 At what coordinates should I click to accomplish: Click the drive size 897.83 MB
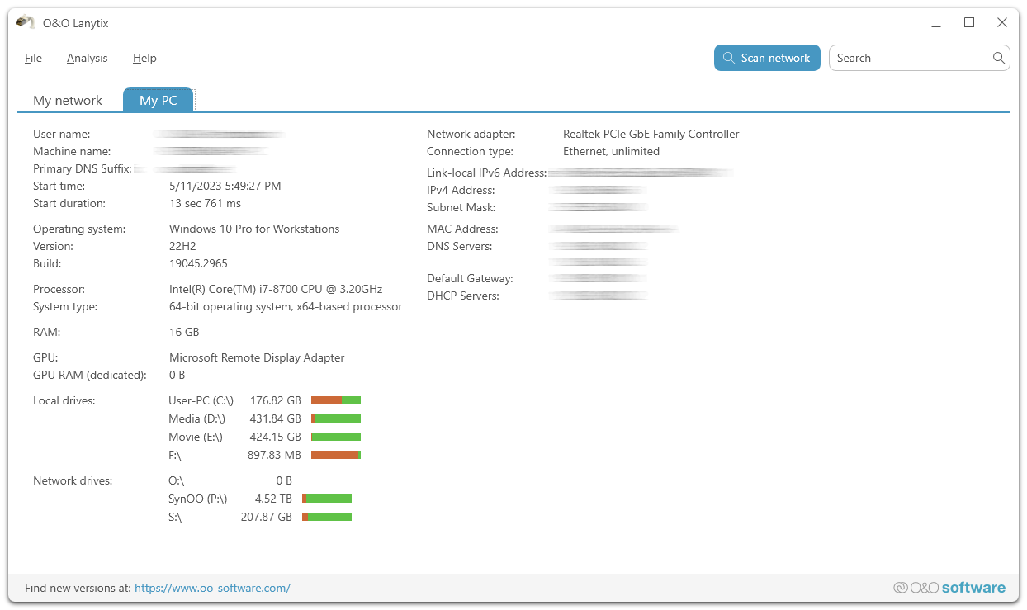tap(274, 455)
